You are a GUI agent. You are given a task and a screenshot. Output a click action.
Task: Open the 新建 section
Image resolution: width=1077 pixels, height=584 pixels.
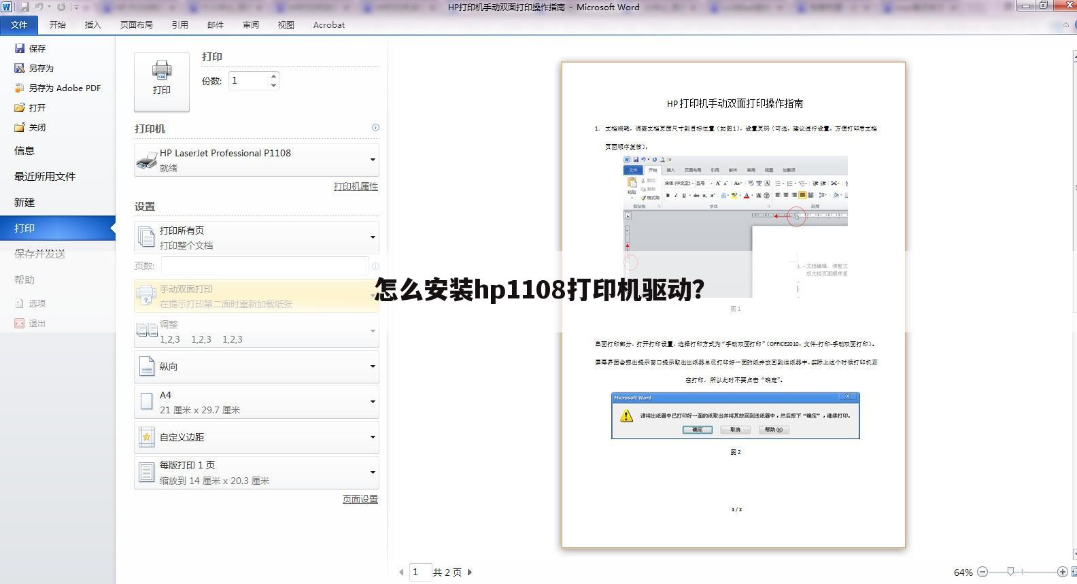[x=24, y=203]
